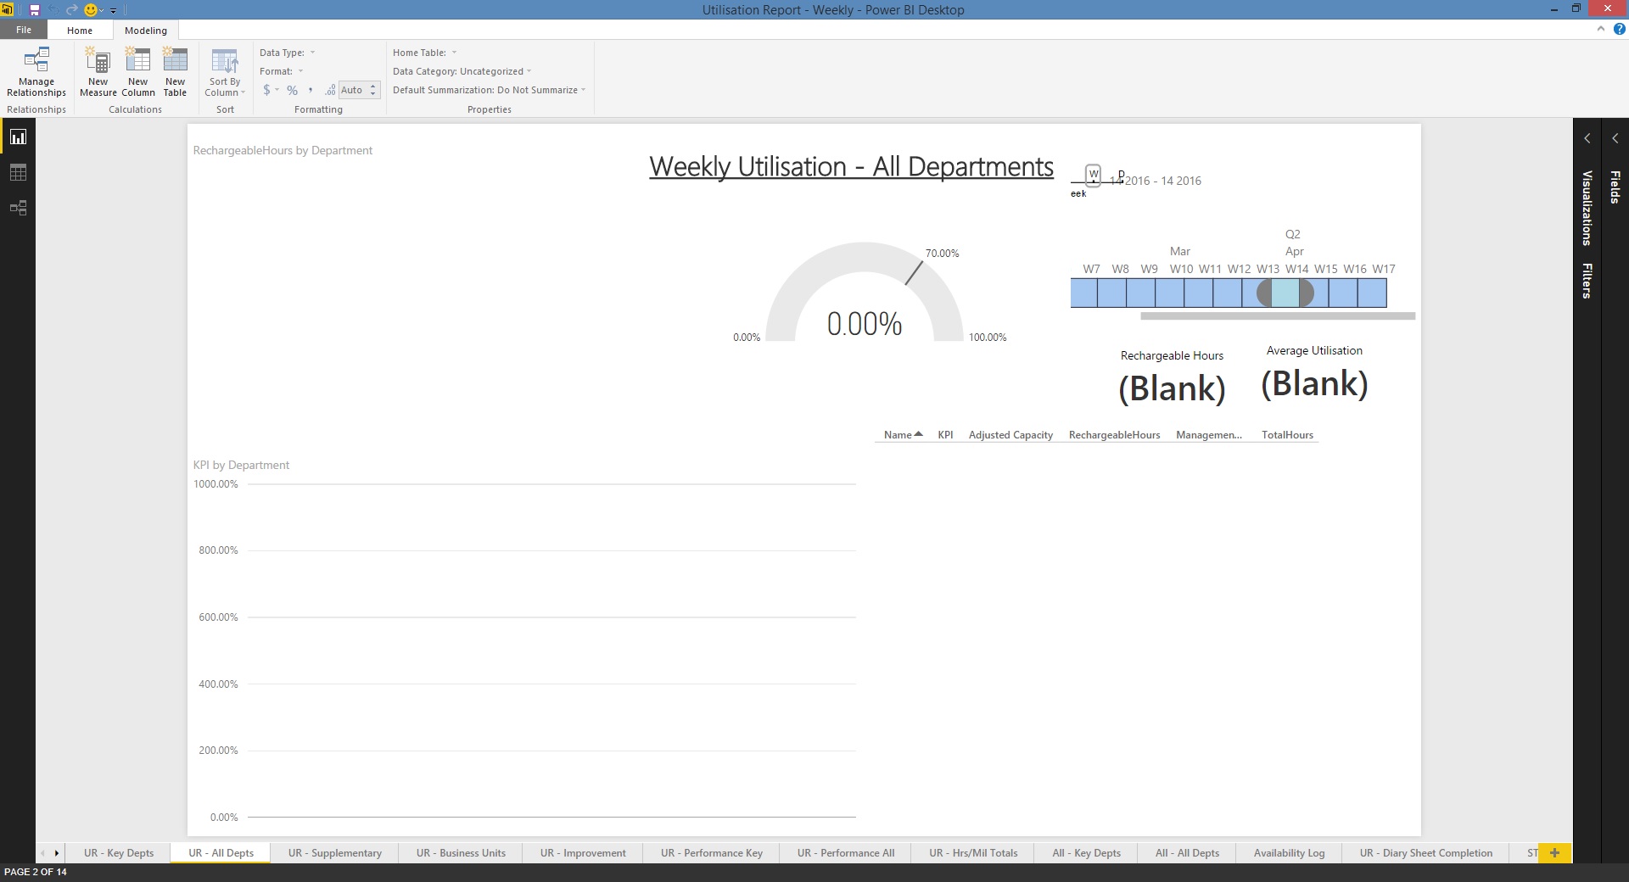Image resolution: width=1629 pixels, height=882 pixels.
Task: Open the Availability Log page tab
Action: pyautogui.click(x=1289, y=853)
